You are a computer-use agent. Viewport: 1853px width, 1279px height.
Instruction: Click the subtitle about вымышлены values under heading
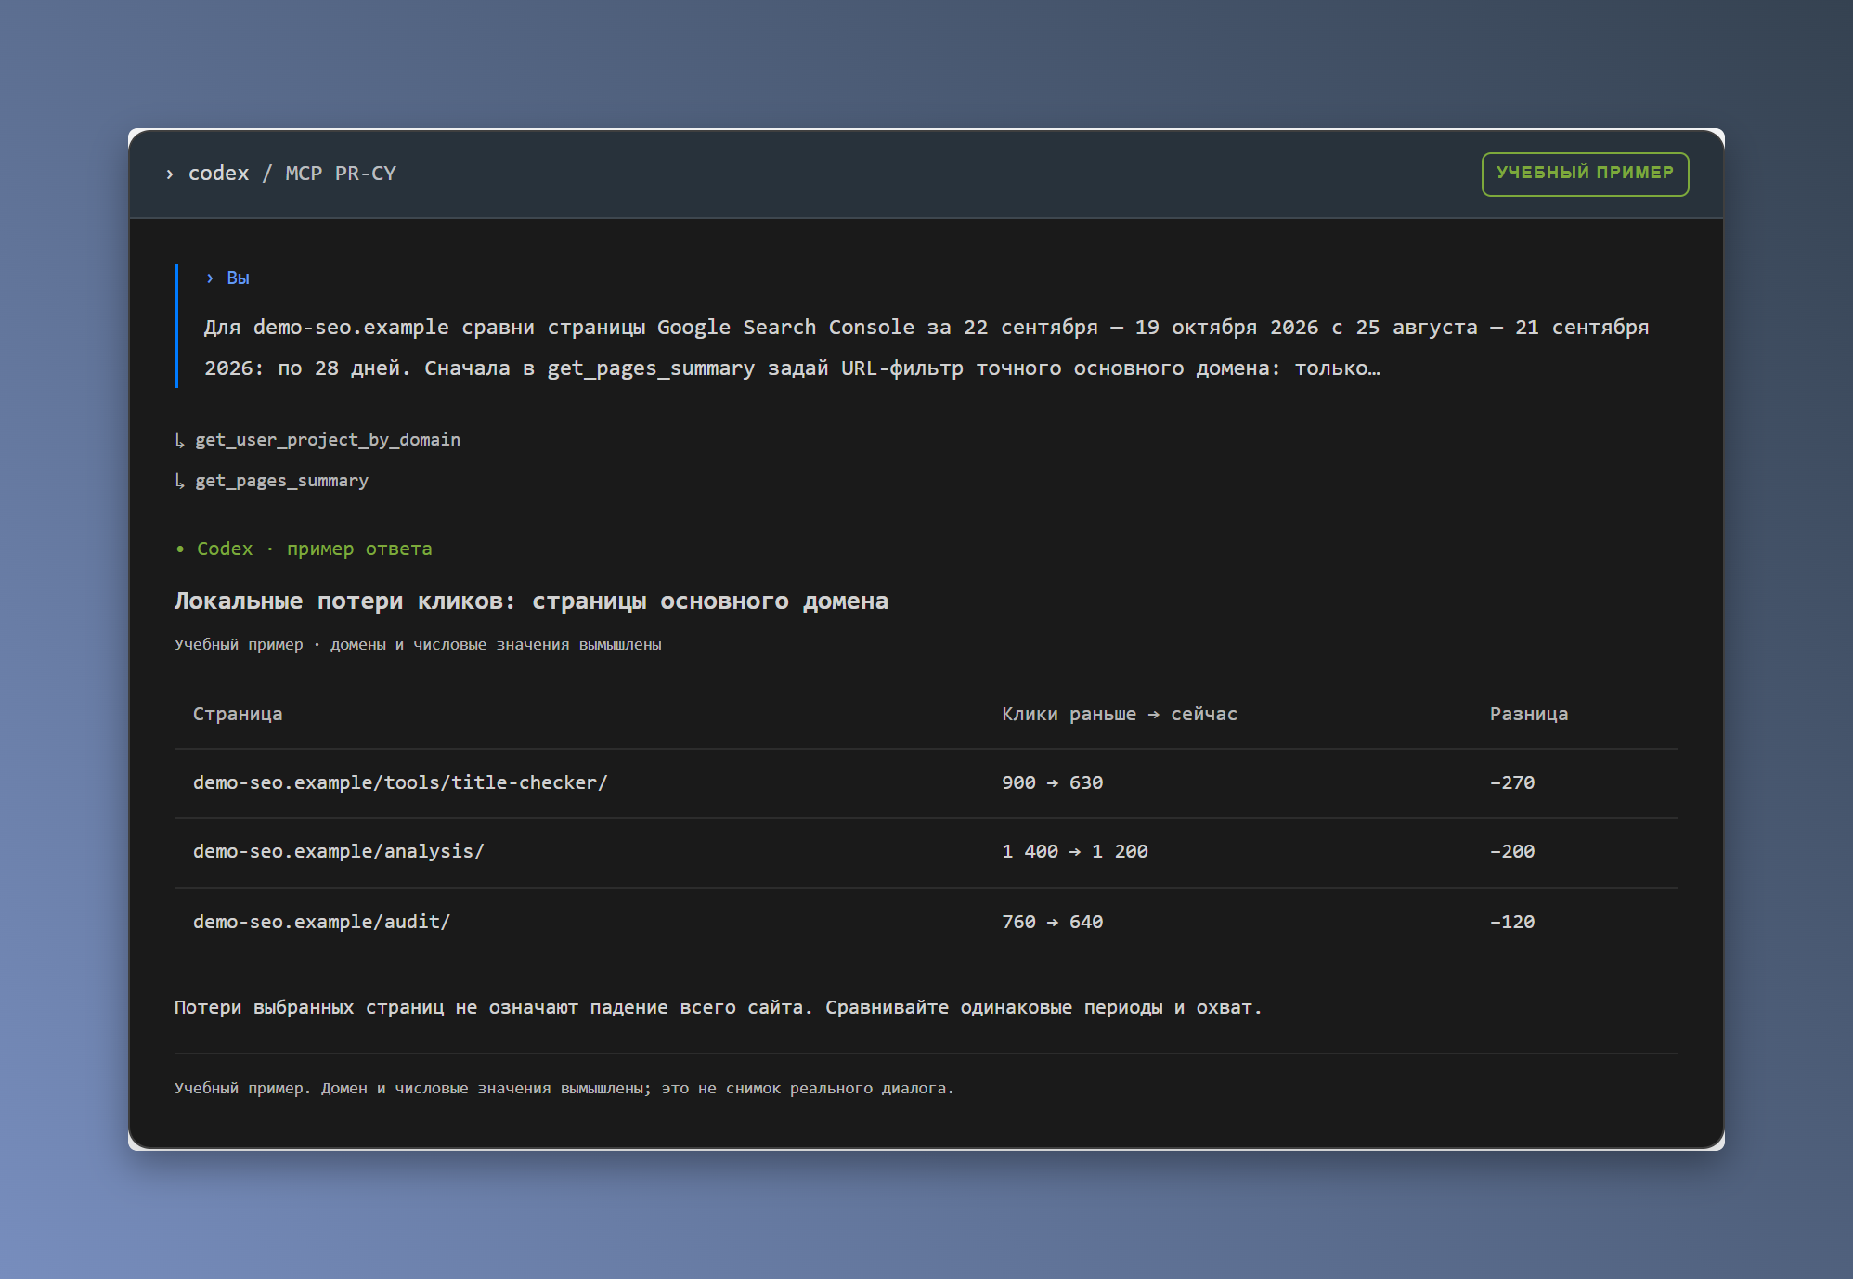pyautogui.click(x=418, y=644)
